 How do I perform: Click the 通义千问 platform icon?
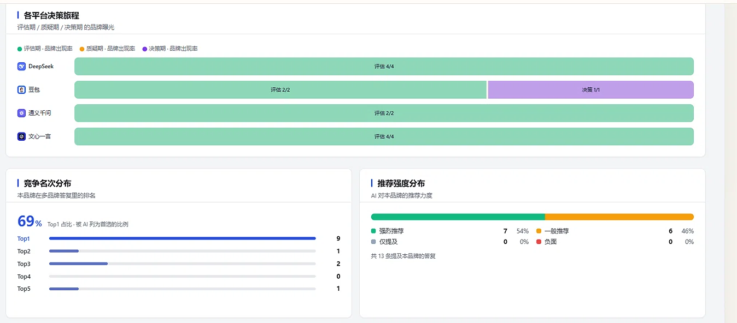21,113
